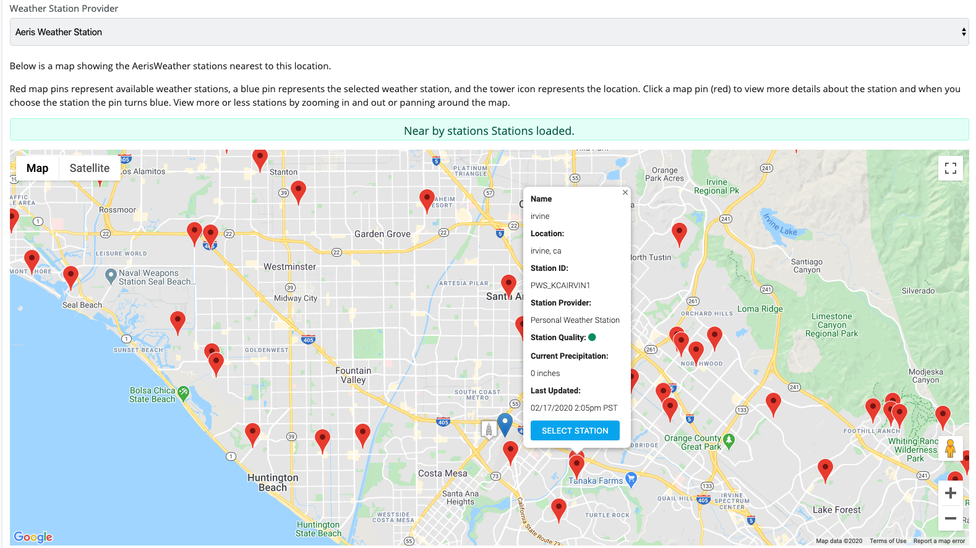Switch to the Satellite view tab
976x548 pixels.
point(90,168)
